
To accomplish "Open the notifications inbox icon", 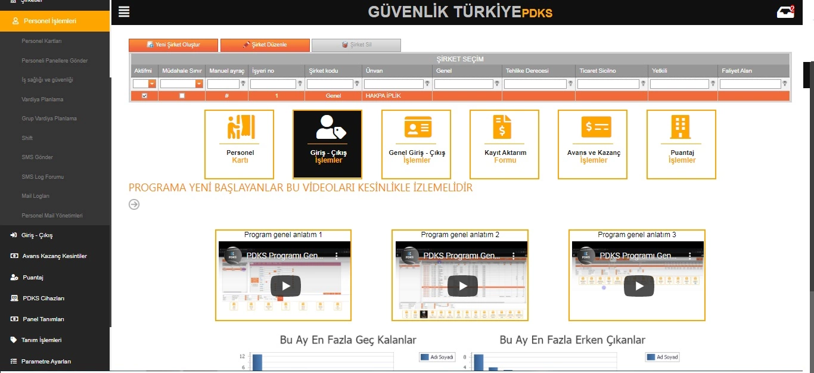I will point(785,13).
